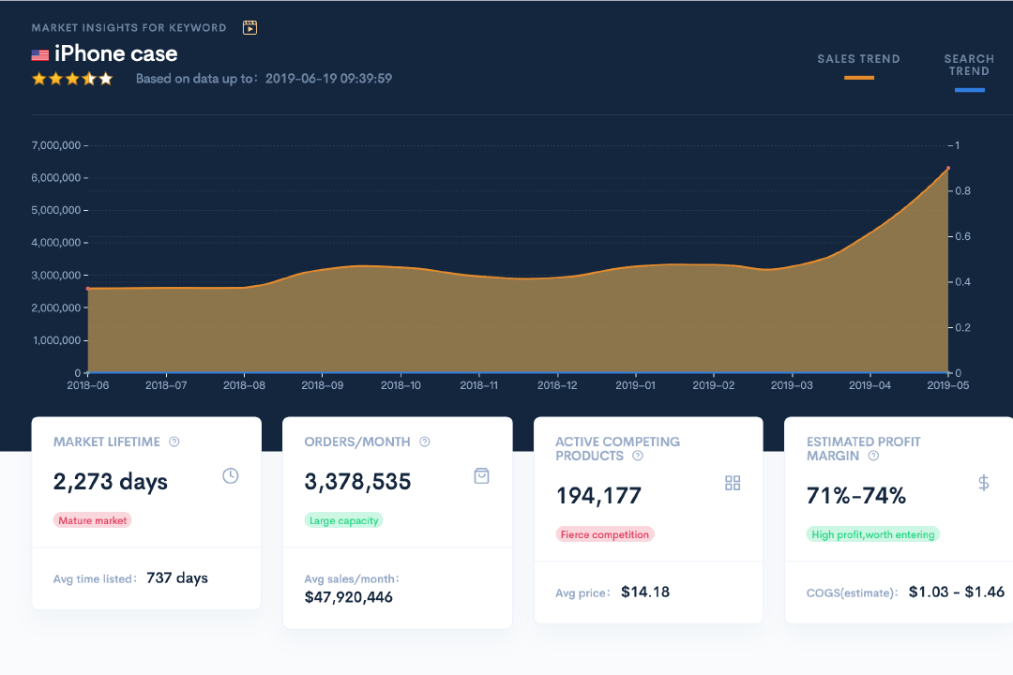The image size is (1013, 675).
Task: Click the 2018-09 x-axis label
Action: pos(323,385)
